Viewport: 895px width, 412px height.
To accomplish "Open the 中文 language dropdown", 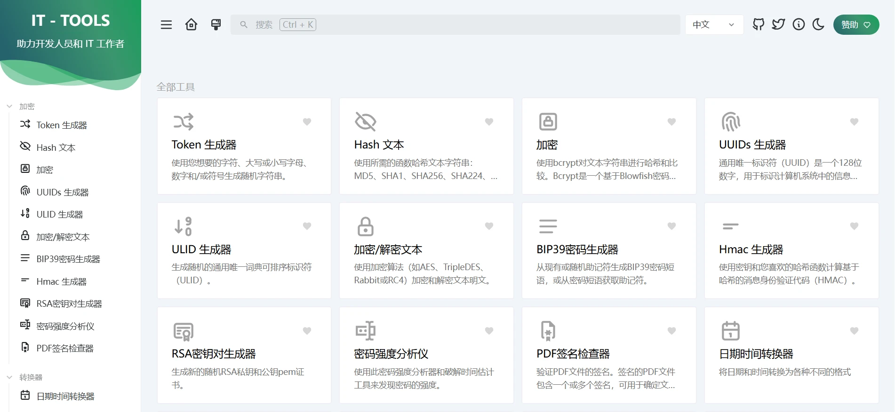I will (x=714, y=25).
